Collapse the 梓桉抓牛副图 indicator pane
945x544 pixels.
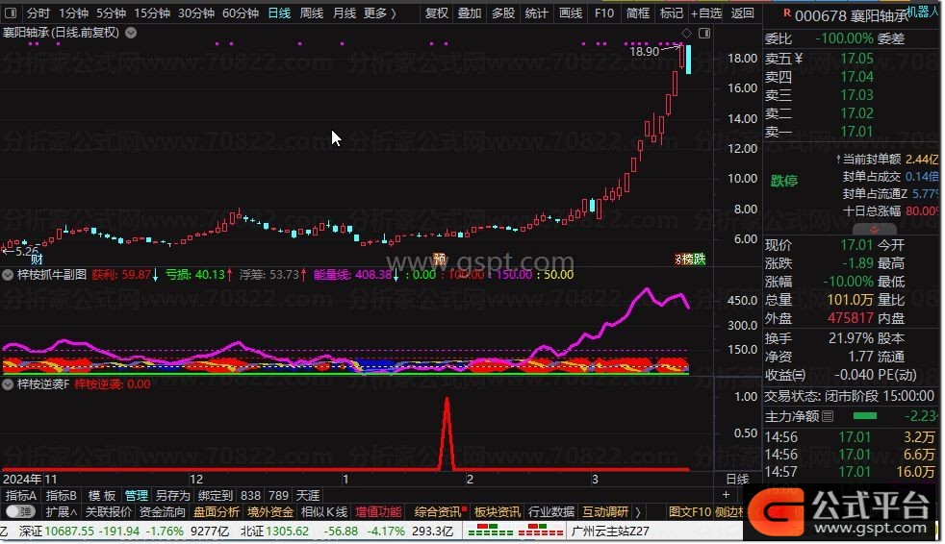pyautogui.click(x=8, y=275)
